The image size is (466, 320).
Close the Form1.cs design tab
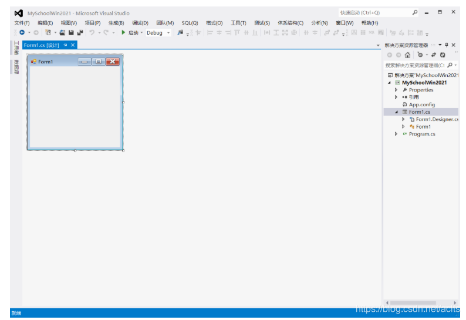coord(73,45)
